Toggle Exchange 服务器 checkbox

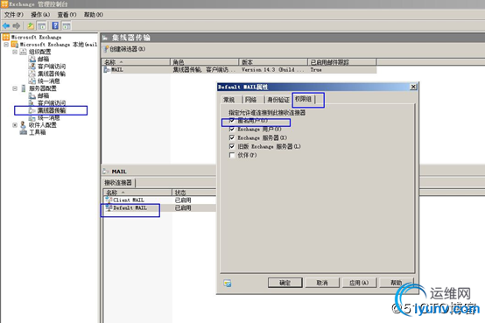[x=232, y=137]
